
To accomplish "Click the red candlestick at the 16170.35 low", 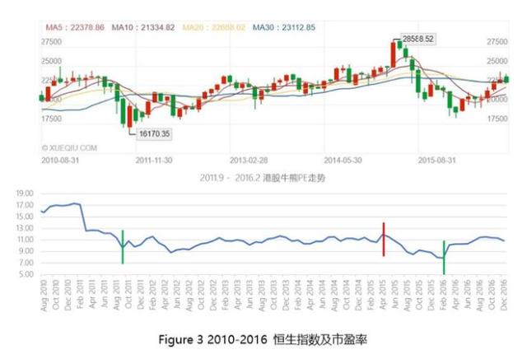I will point(130,117).
